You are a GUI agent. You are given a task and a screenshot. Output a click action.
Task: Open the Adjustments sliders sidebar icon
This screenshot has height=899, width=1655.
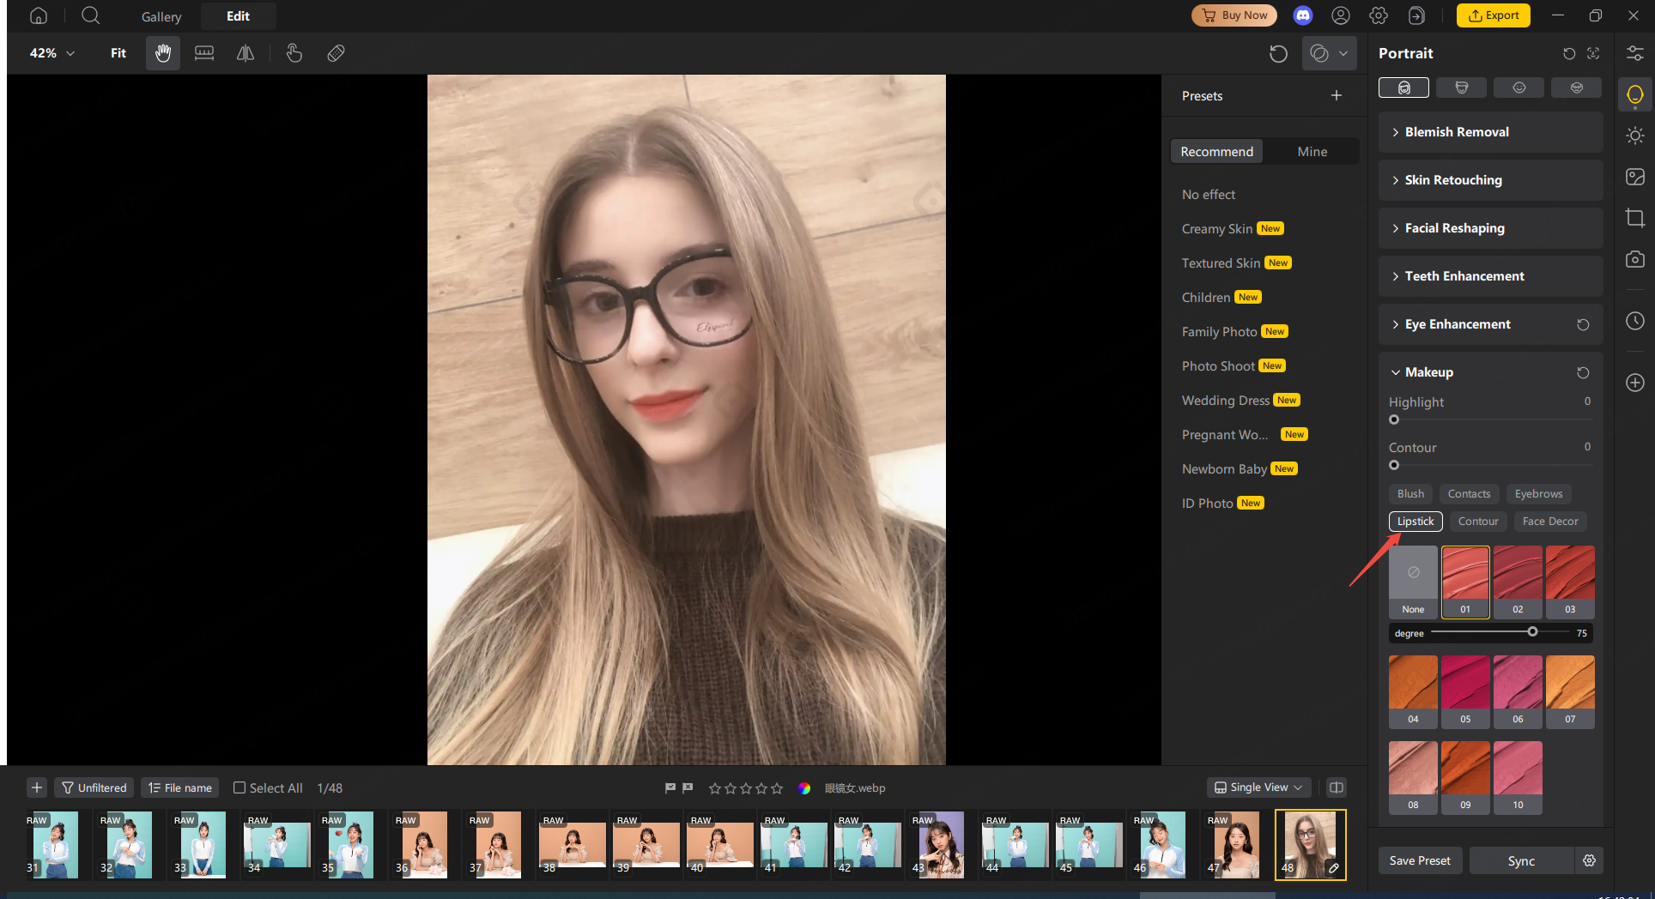click(x=1635, y=53)
